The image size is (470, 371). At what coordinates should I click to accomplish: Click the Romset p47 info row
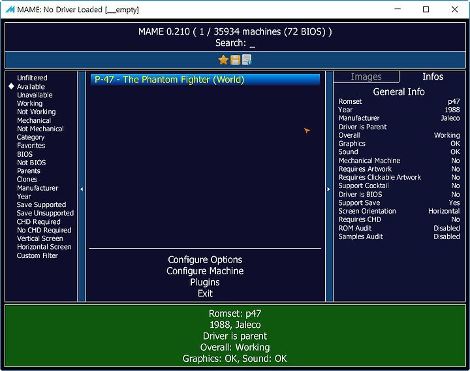click(399, 102)
